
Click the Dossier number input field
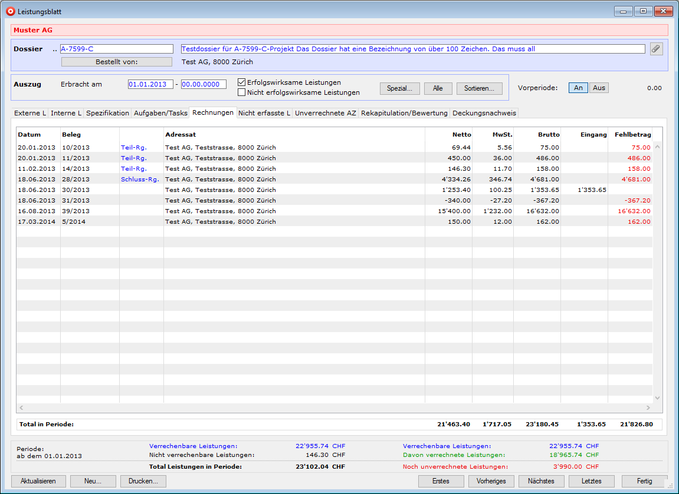coord(116,49)
